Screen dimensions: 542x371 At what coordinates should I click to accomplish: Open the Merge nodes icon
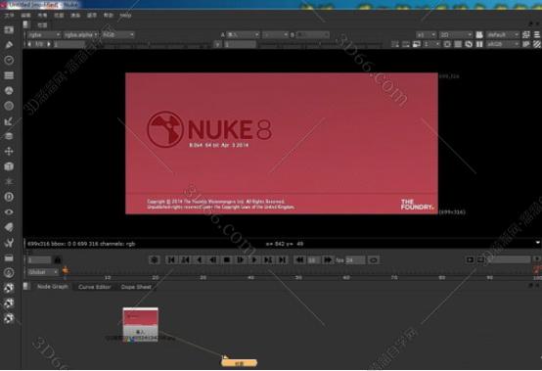pos(9,136)
